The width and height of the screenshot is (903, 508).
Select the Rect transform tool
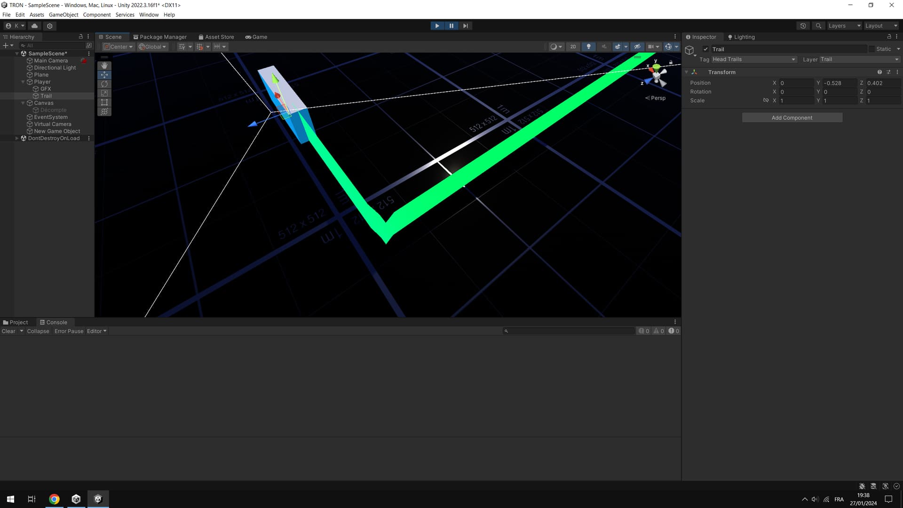(104, 102)
